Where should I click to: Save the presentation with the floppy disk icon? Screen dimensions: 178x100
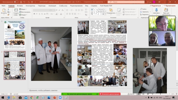click(x=21, y=2)
